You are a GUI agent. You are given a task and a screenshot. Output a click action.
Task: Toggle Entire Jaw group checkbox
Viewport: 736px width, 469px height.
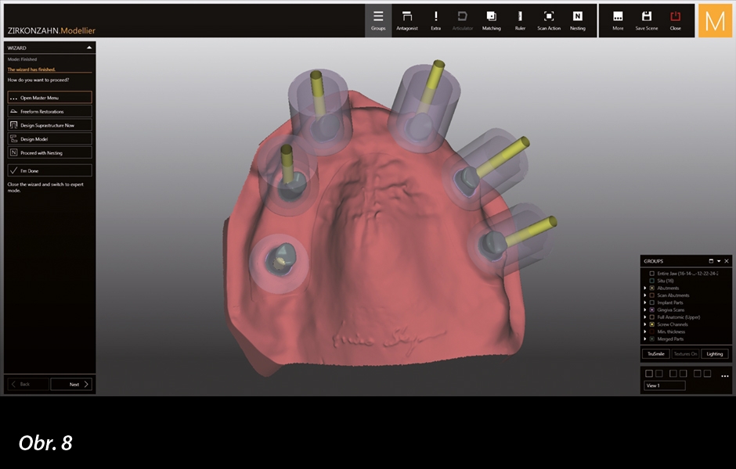(x=651, y=273)
